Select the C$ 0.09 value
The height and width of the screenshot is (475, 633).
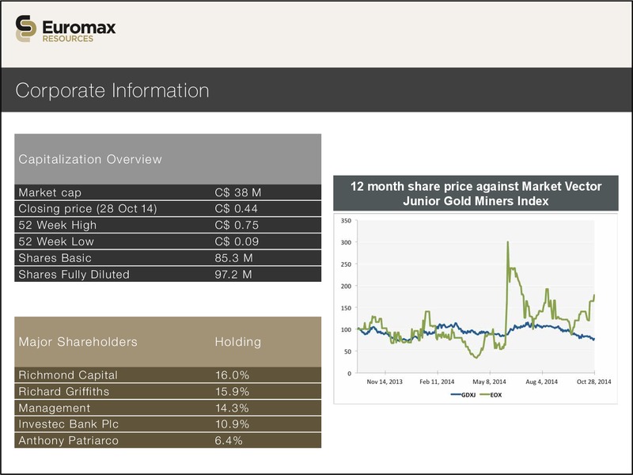coord(237,241)
